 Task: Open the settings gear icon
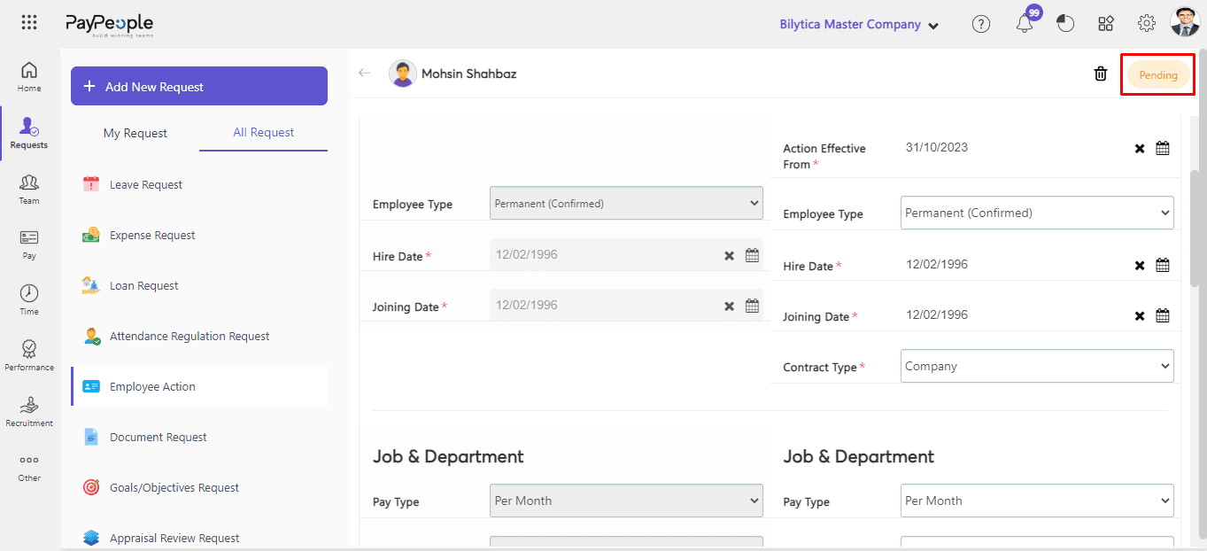(x=1146, y=25)
